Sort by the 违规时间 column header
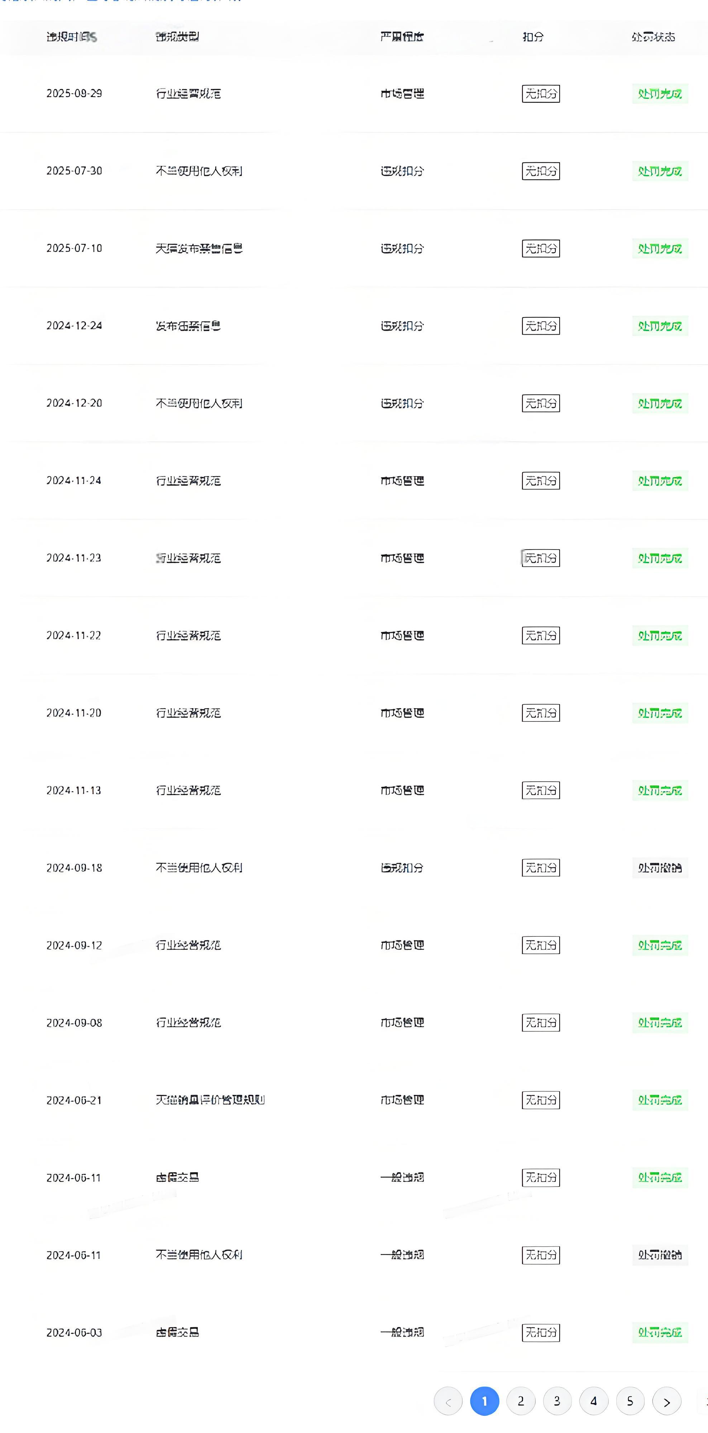The image size is (708, 1433). [x=71, y=37]
